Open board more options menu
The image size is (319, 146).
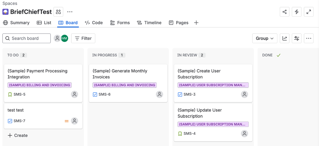pyautogui.click(x=309, y=38)
